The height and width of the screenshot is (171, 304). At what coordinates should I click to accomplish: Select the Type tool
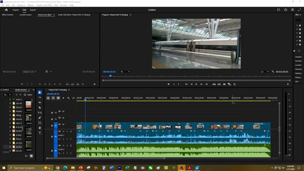[40, 133]
